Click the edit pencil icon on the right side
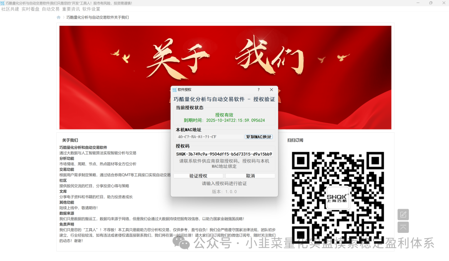The height and width of the screenshot is (261, 449). [403, 215]
